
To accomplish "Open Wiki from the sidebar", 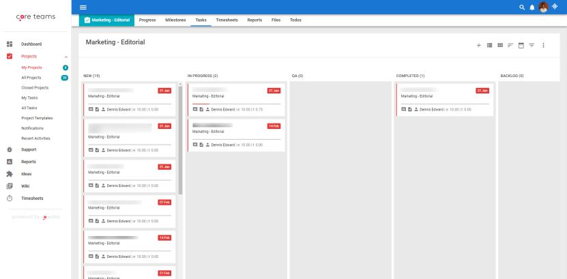I will point(25,186).
